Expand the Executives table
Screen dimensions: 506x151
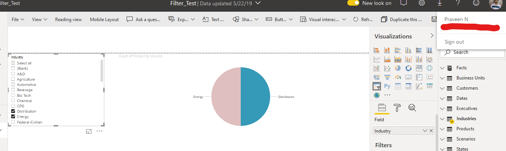click(443, 108)
